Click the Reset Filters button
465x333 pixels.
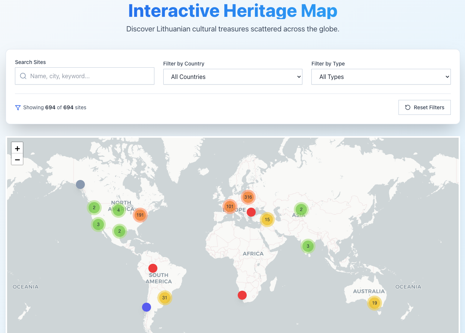425,107
